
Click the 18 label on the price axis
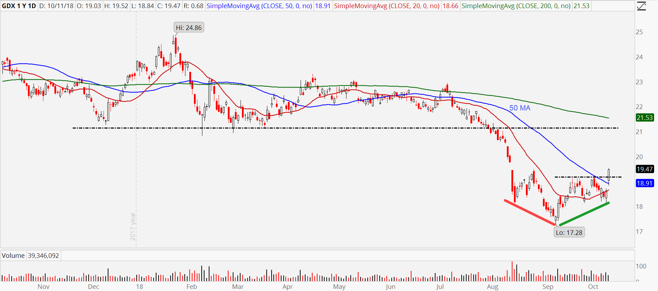pyautogui.click(x=639, y=207)
